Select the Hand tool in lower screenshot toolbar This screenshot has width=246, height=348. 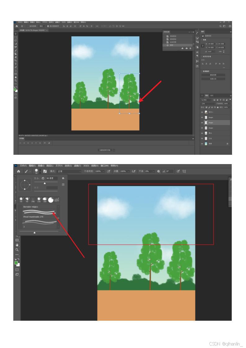[17, 245]
